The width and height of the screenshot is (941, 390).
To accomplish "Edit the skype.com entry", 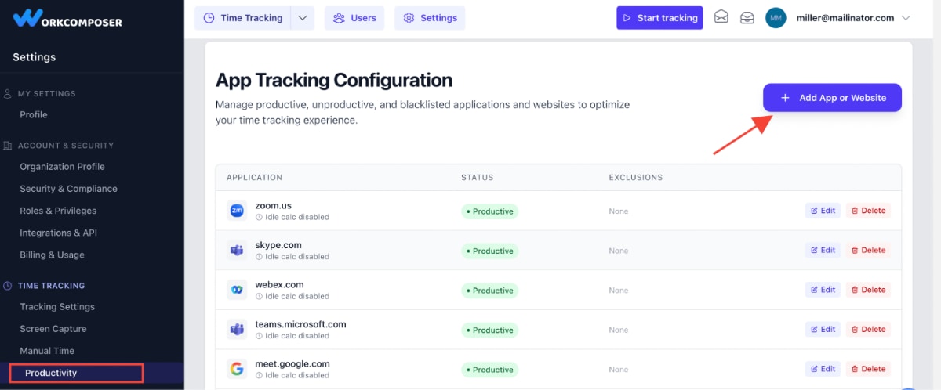I will click(823, 251).
